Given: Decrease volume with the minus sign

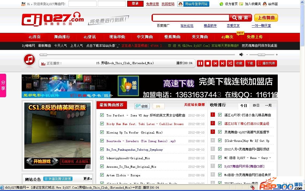Looking at the screenshot, I should (247, 54).
